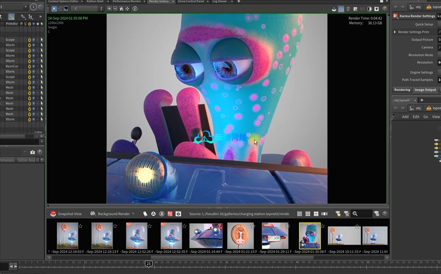
Task: Click the Snapshot View button
Action: tap(66, 214)
